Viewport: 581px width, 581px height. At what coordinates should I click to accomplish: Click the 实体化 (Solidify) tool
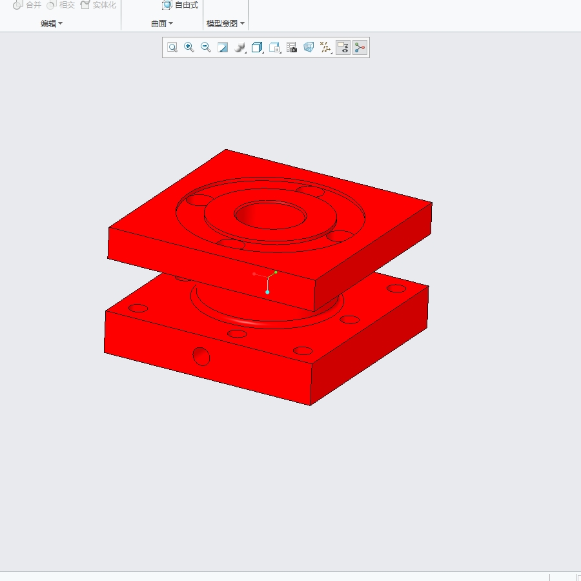coord(99,5)
